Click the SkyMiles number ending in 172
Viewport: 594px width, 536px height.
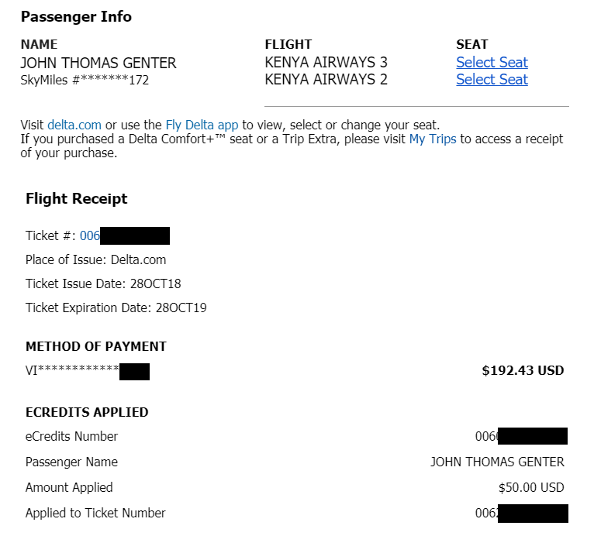(x=85, y=81)
